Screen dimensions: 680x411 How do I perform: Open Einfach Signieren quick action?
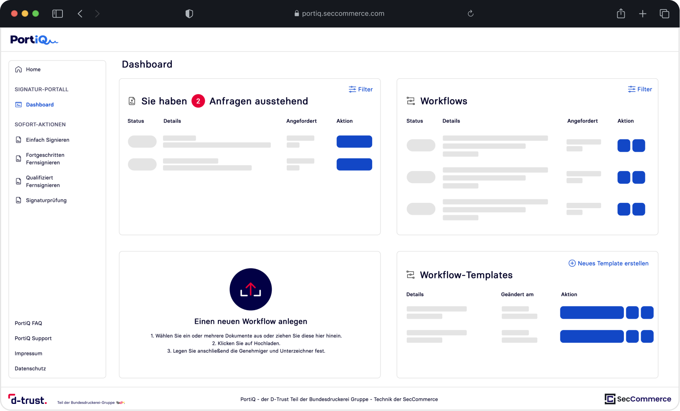coord(47,140)
